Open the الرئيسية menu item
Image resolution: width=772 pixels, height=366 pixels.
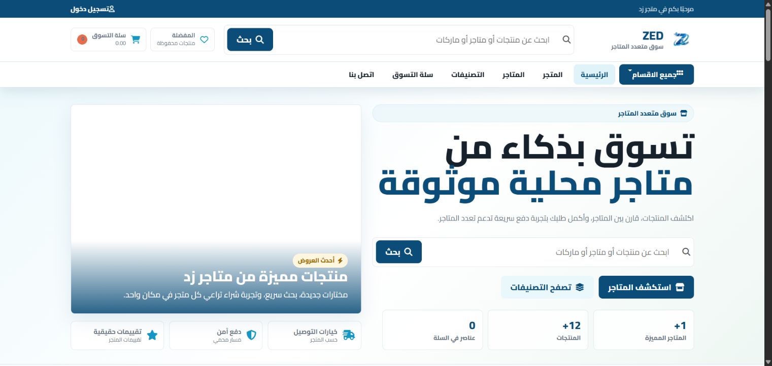[594, 75]
